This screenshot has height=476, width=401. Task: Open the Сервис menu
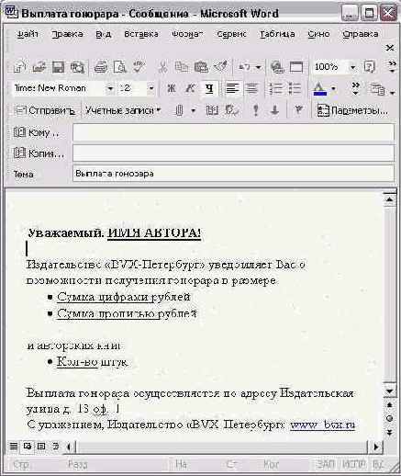231,34
